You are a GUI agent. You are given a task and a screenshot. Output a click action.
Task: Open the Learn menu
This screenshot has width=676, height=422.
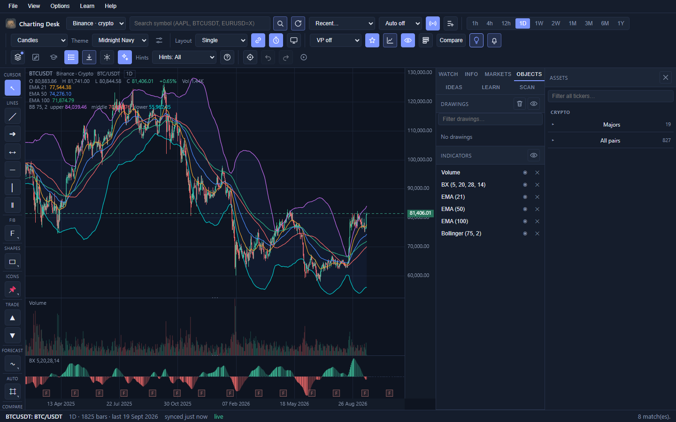(87, 6)
